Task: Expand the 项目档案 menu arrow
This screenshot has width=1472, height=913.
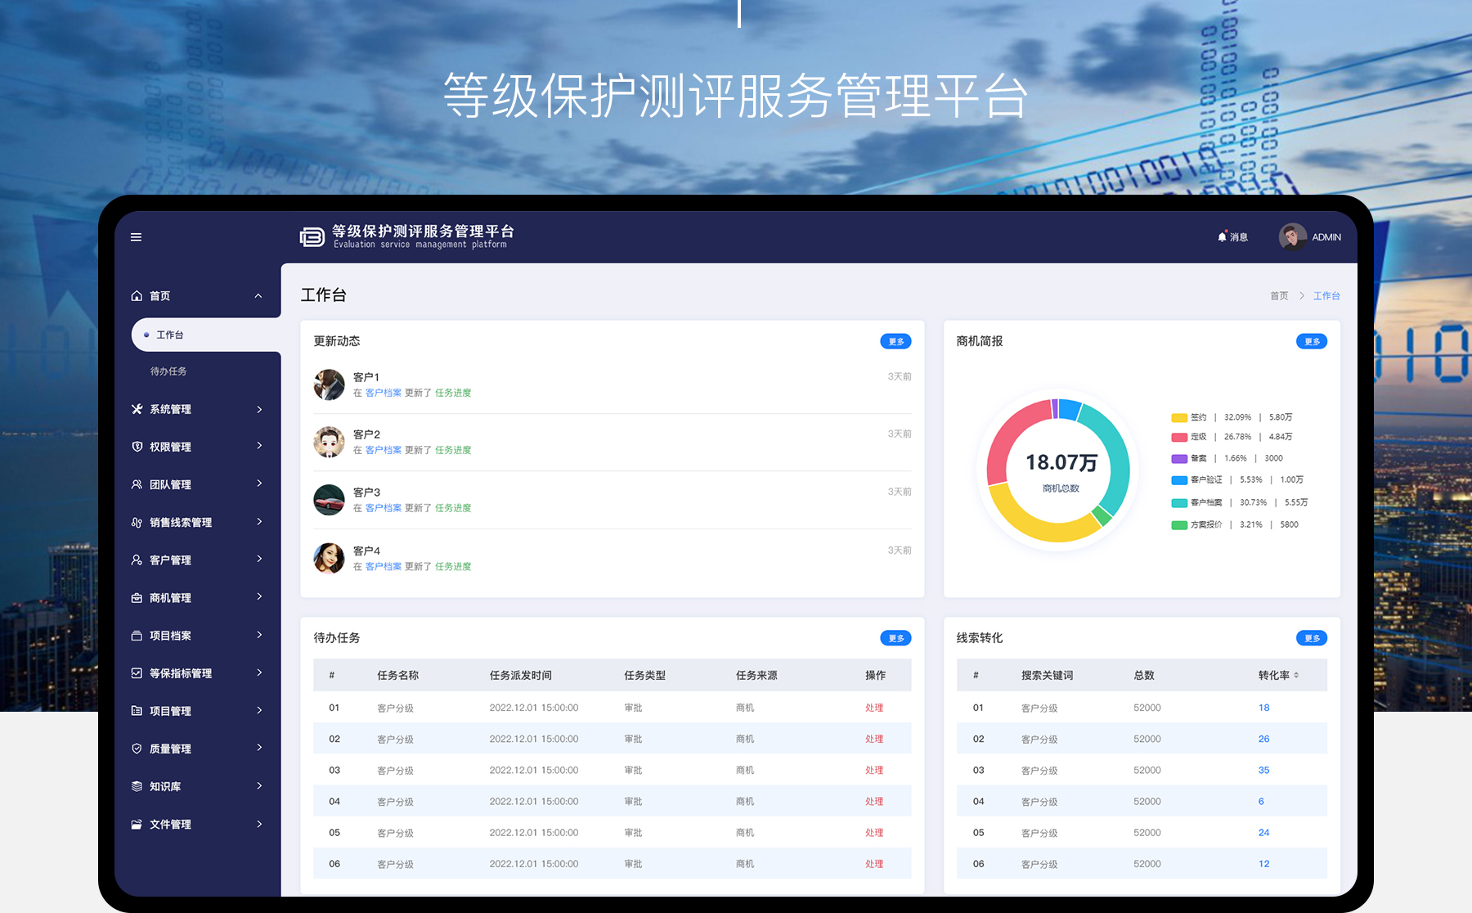Action: (259, 636)
